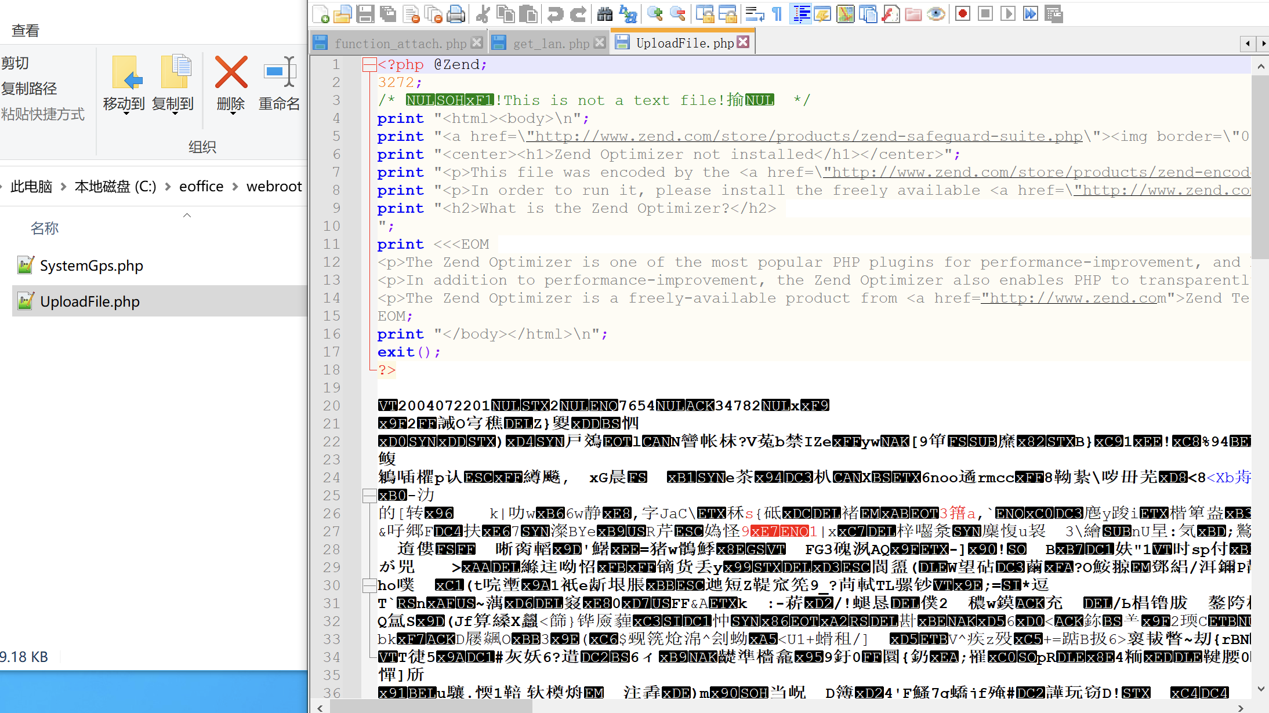Click the Find and Replace icon
The image size is (1269, 713).
click(x=628, y=13)
